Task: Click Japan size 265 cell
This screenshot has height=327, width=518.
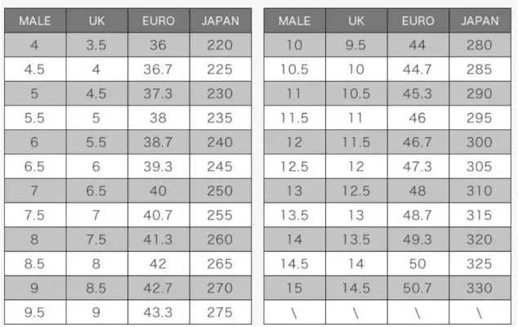Action: tap(221, 263)
